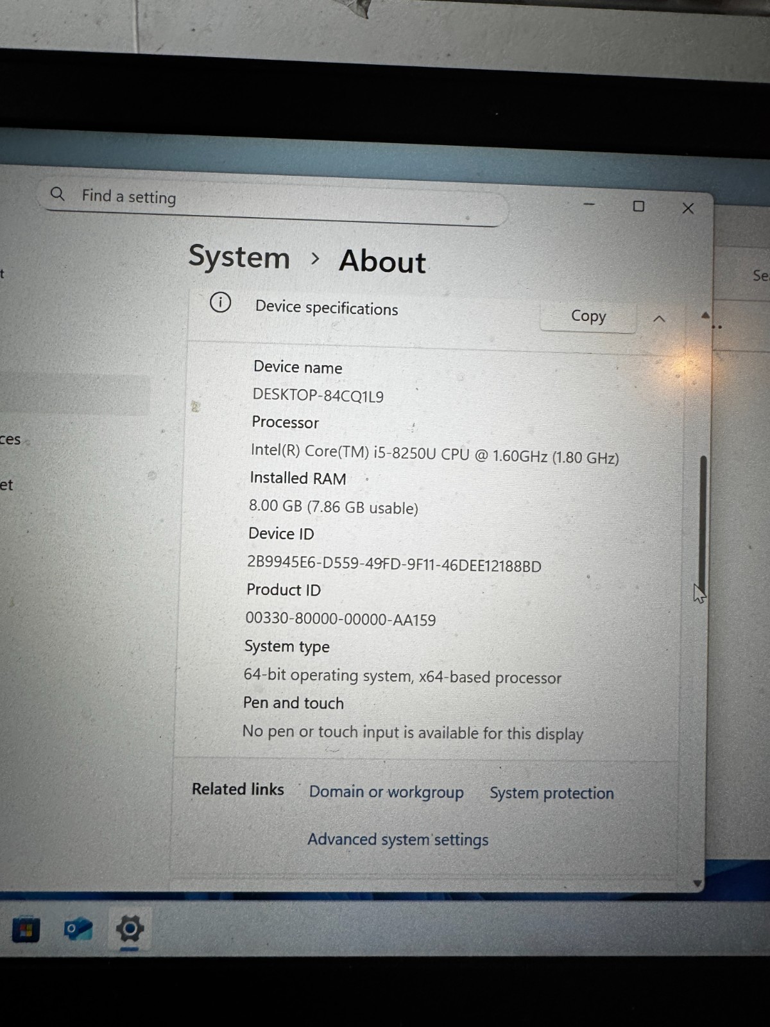This screenshot has width=770, height=1027.
Task: Select Device ID value 2B9945E6-D559-49FD-9F11-46DEE12188BD
Action: tap(394, 564)
